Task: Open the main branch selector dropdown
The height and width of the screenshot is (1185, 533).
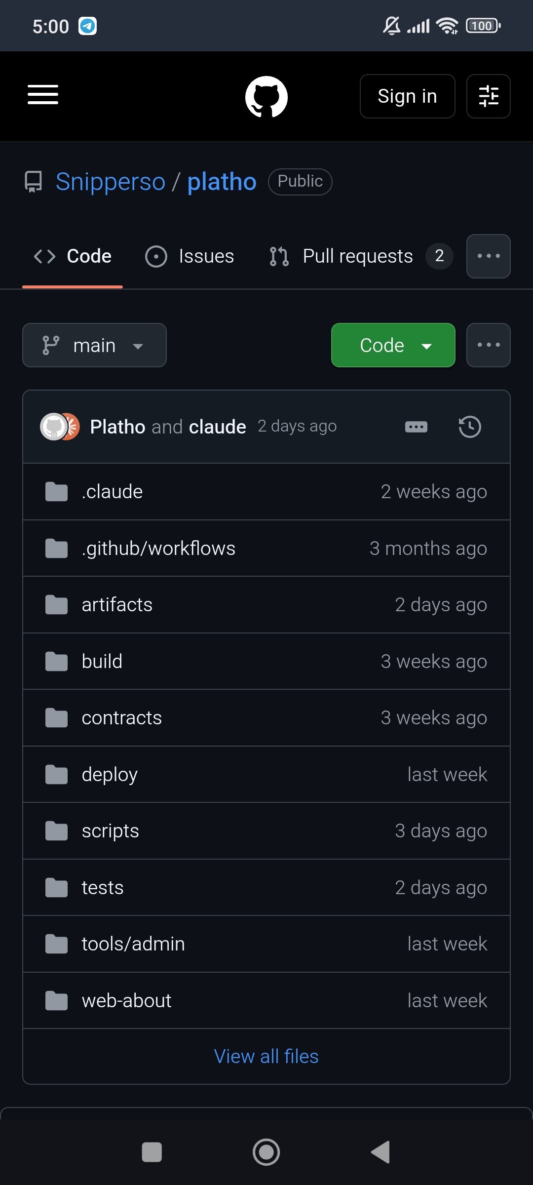Action: pyautogui.click(x=94, y=345)
